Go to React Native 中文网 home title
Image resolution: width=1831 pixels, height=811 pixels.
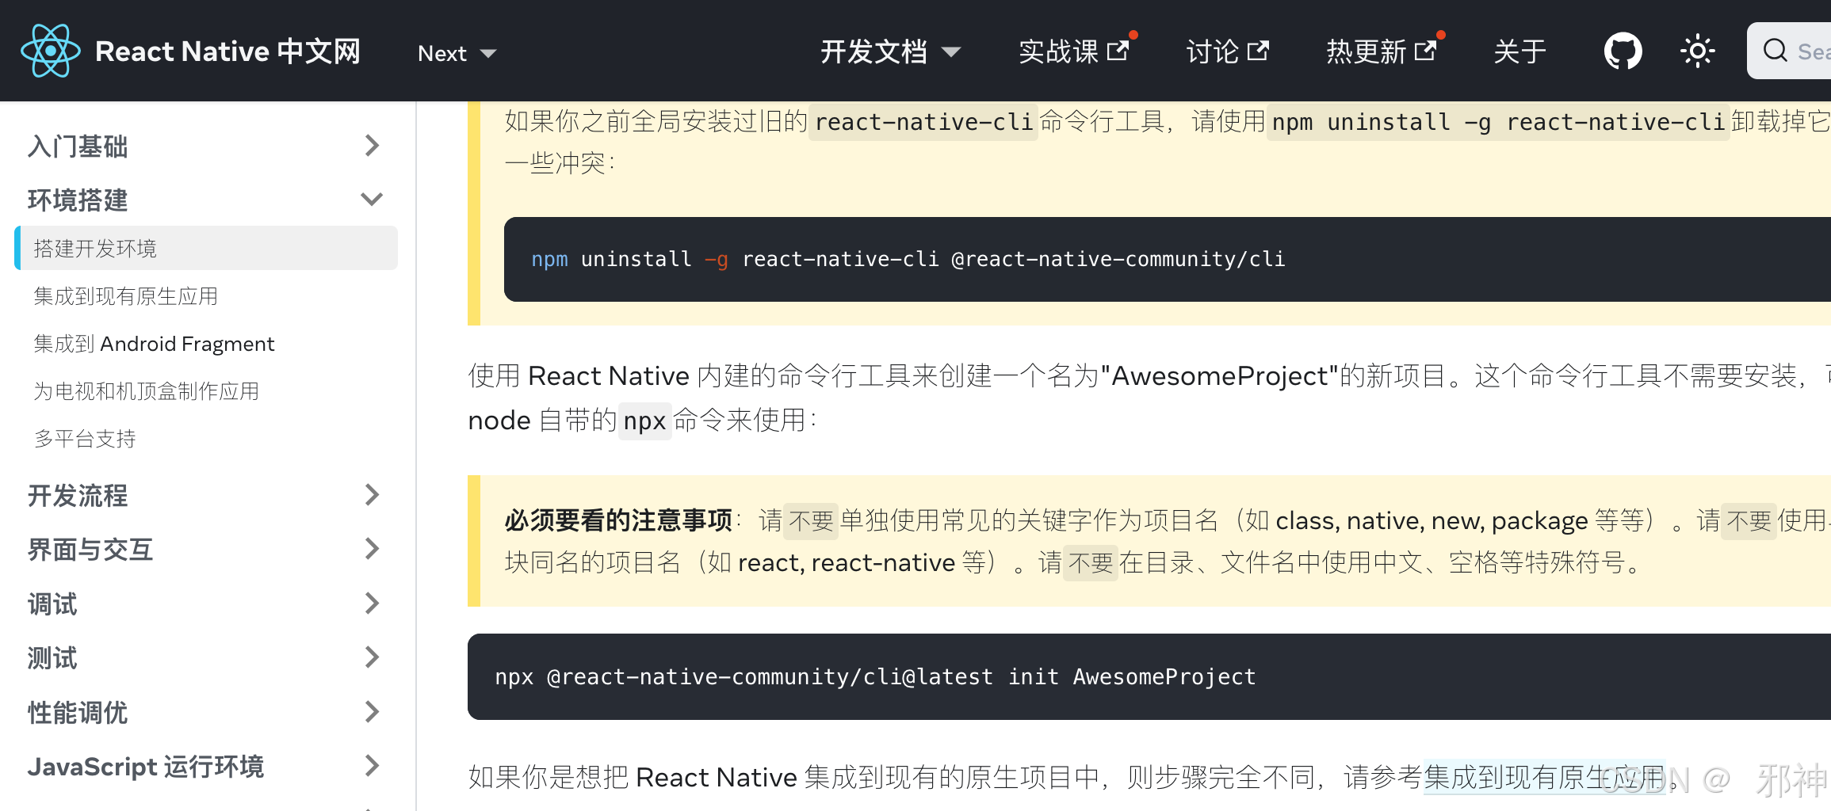click(227, 51)
